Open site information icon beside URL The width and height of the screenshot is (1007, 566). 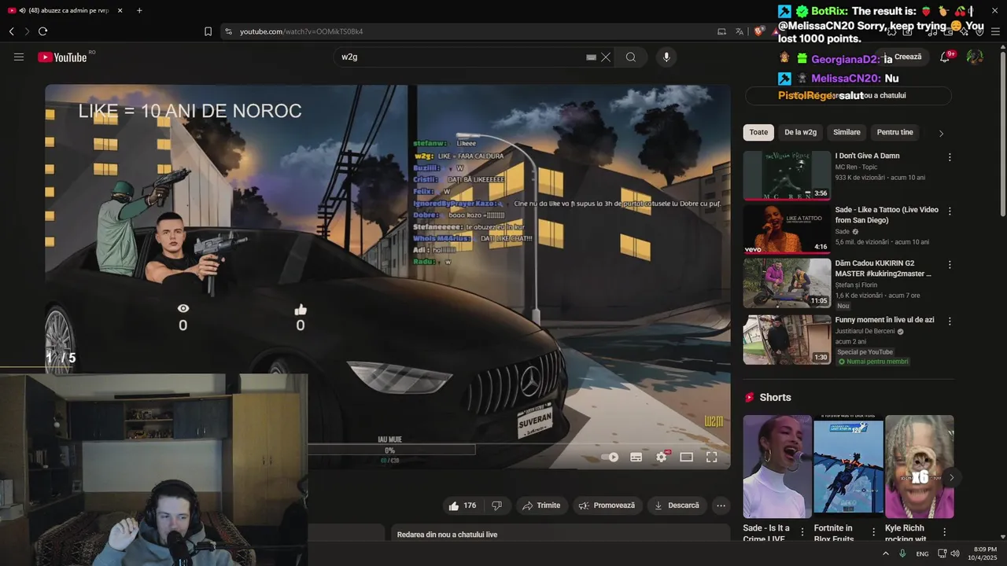(x=228, y=31)
